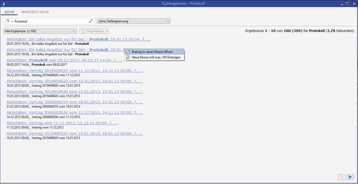Choose 'Eintrag in neuer Ebene öffnen' menu entry
Image resolution: width=358 pixels, height=184 pixels.
coord(154,52)
